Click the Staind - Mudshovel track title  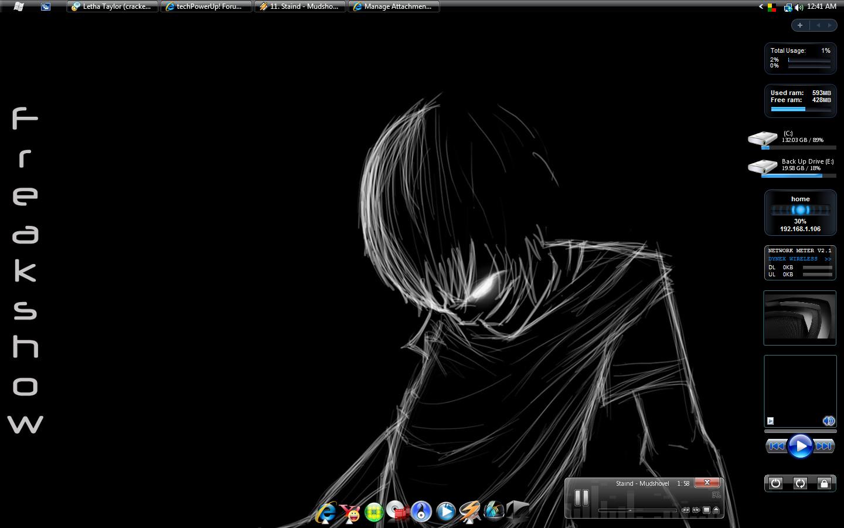tap(642, 483)
